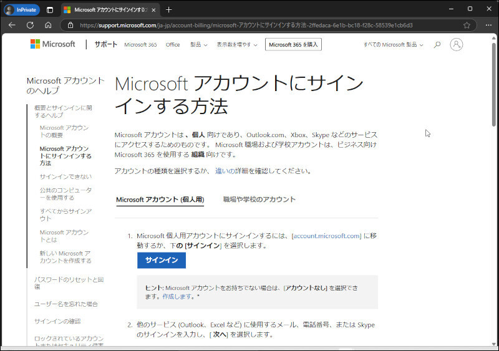Open the tab actions menu icon
The height and width of the screenshot is (351, 499).
pos(50,10)
